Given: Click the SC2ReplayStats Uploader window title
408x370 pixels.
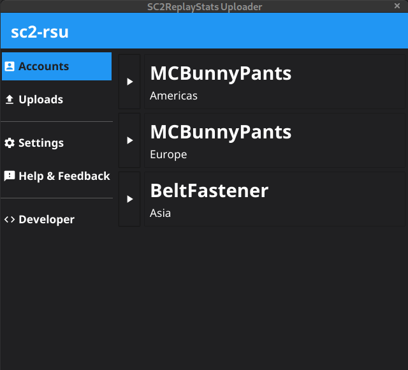Looking at the screenshot, I should coord(205,7).
